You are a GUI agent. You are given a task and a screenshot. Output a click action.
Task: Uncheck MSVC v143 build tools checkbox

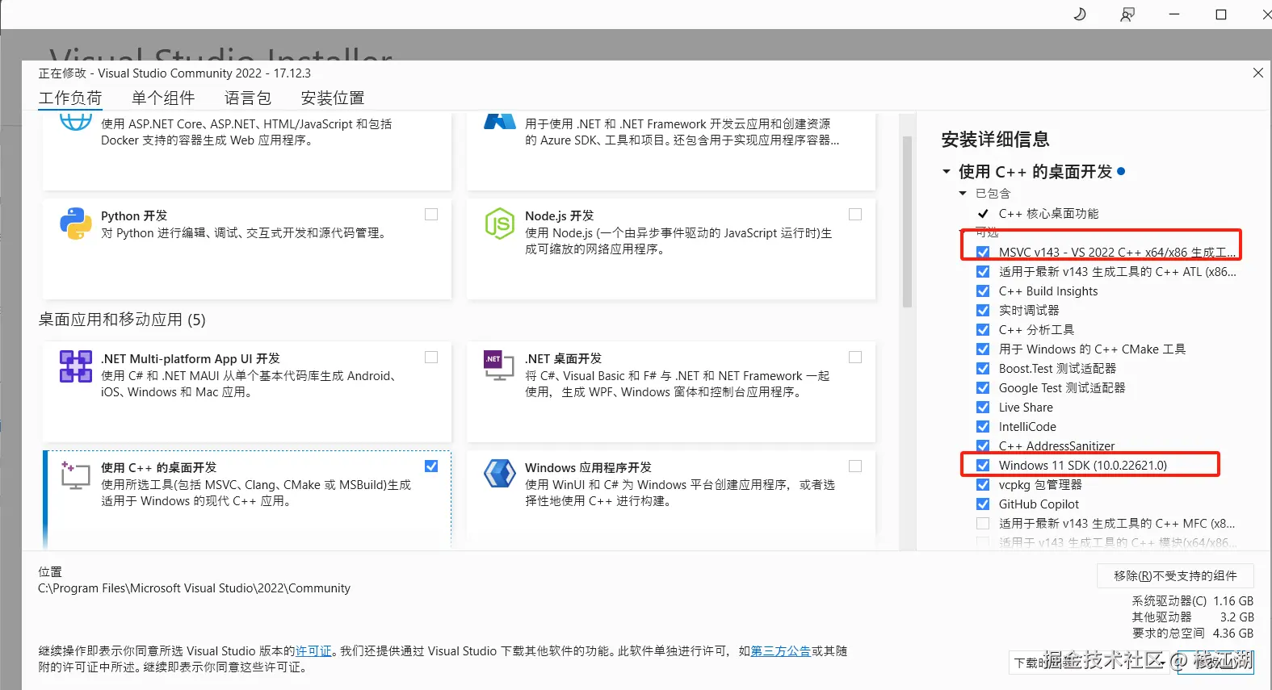983,252
